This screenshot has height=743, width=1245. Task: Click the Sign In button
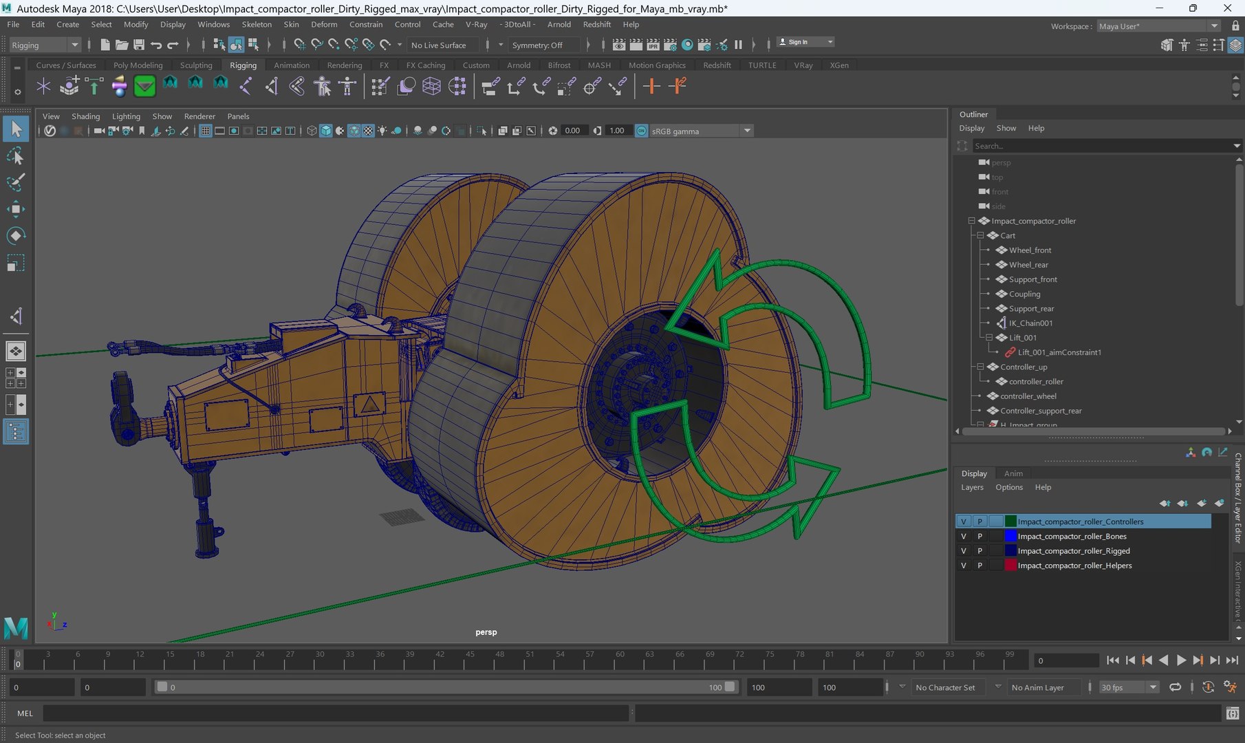coord(805,42)
